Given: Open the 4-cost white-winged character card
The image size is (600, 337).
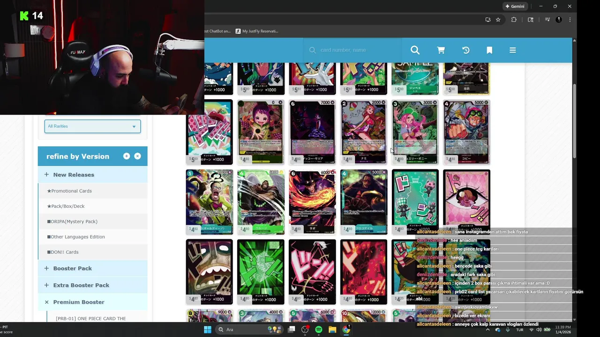Looking at the screenshot, I should (x=261, y=202).
